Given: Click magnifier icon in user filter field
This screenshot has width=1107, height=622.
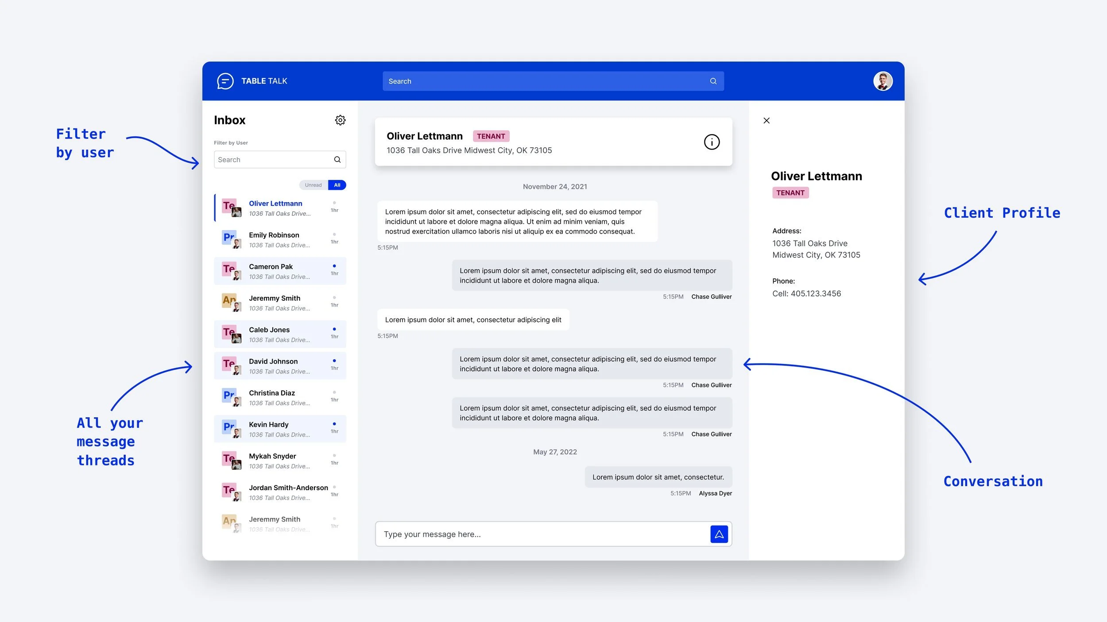Looking at the screenshot, I should (337, 160).
